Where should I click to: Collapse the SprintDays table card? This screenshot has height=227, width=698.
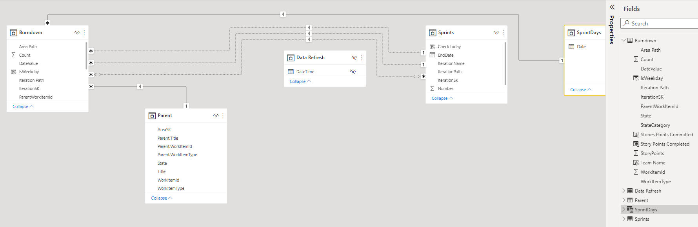(x=581, y=90)
